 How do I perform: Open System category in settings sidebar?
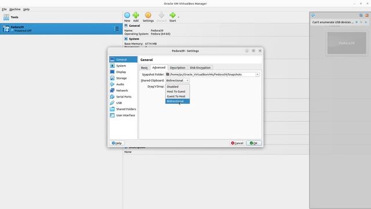(x=123, y=66)
